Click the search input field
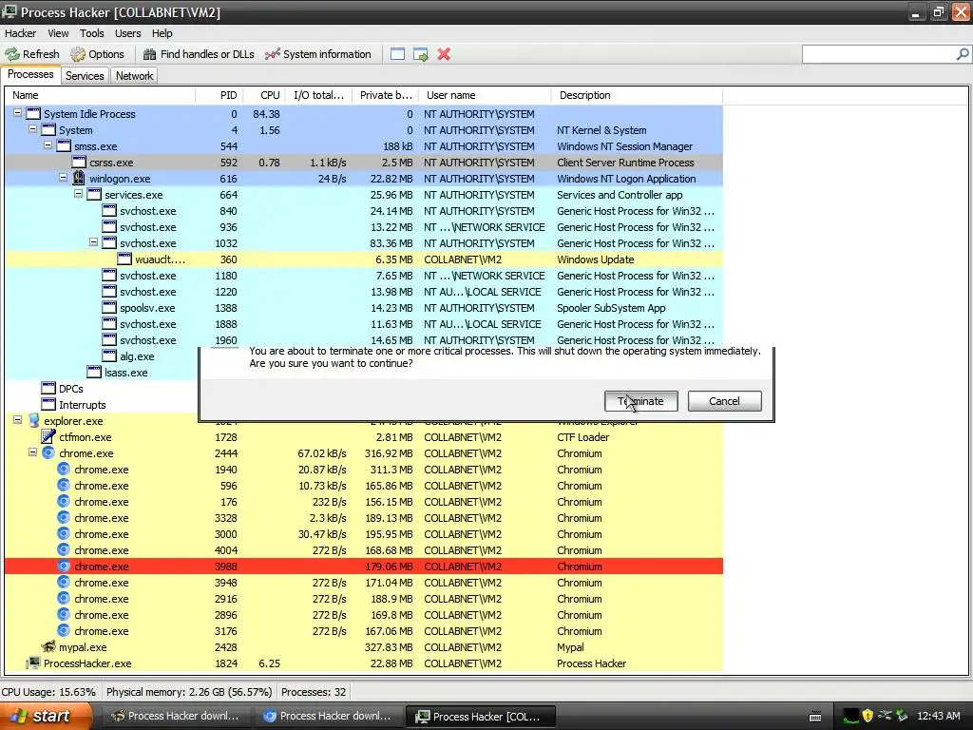Image resolution: width=973 pixels, height=730 pixels. point(879,54)
